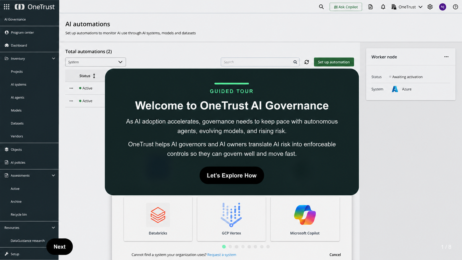Open Worker node options menu
462x260 pixels.
(446, 57)
